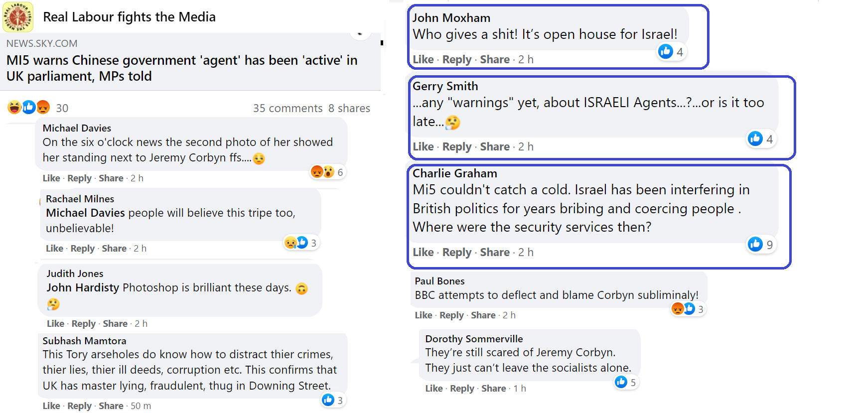Like Paul Bones' comment
Image resolution: width=856 pixels, height=413 pixels.
tap(423, 315)
